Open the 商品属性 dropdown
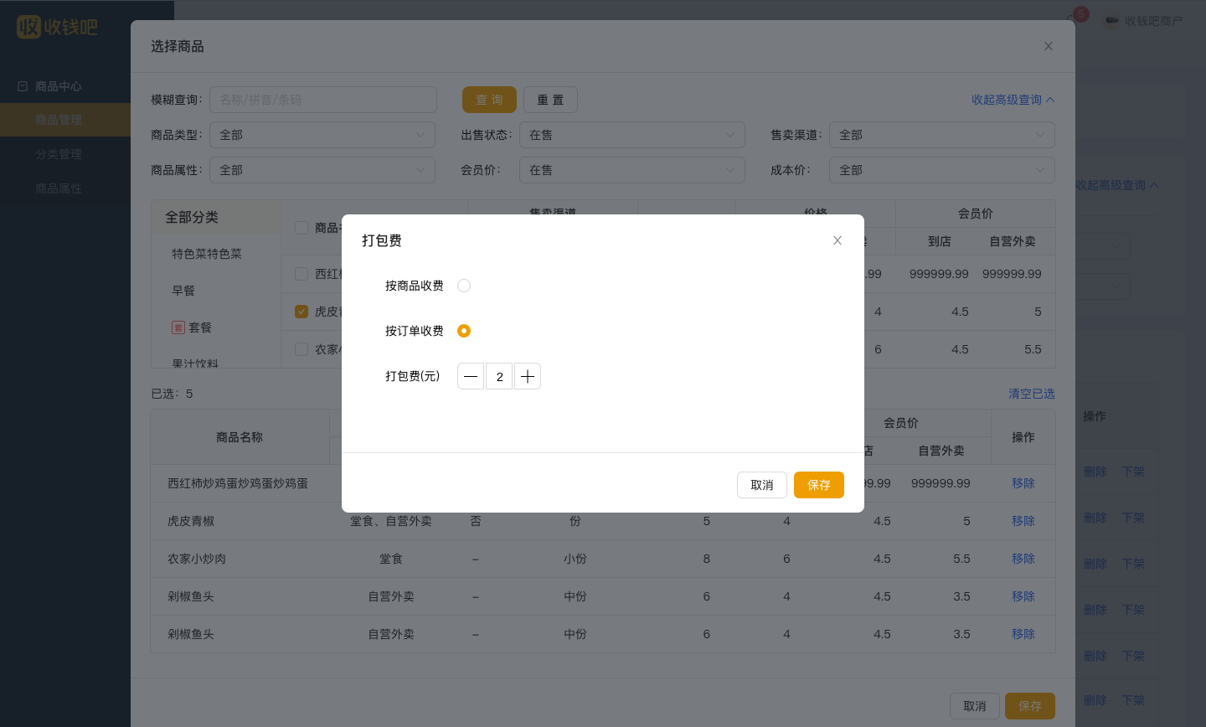1206x727 pixels. pyautogui.click(x=322, y=170)
